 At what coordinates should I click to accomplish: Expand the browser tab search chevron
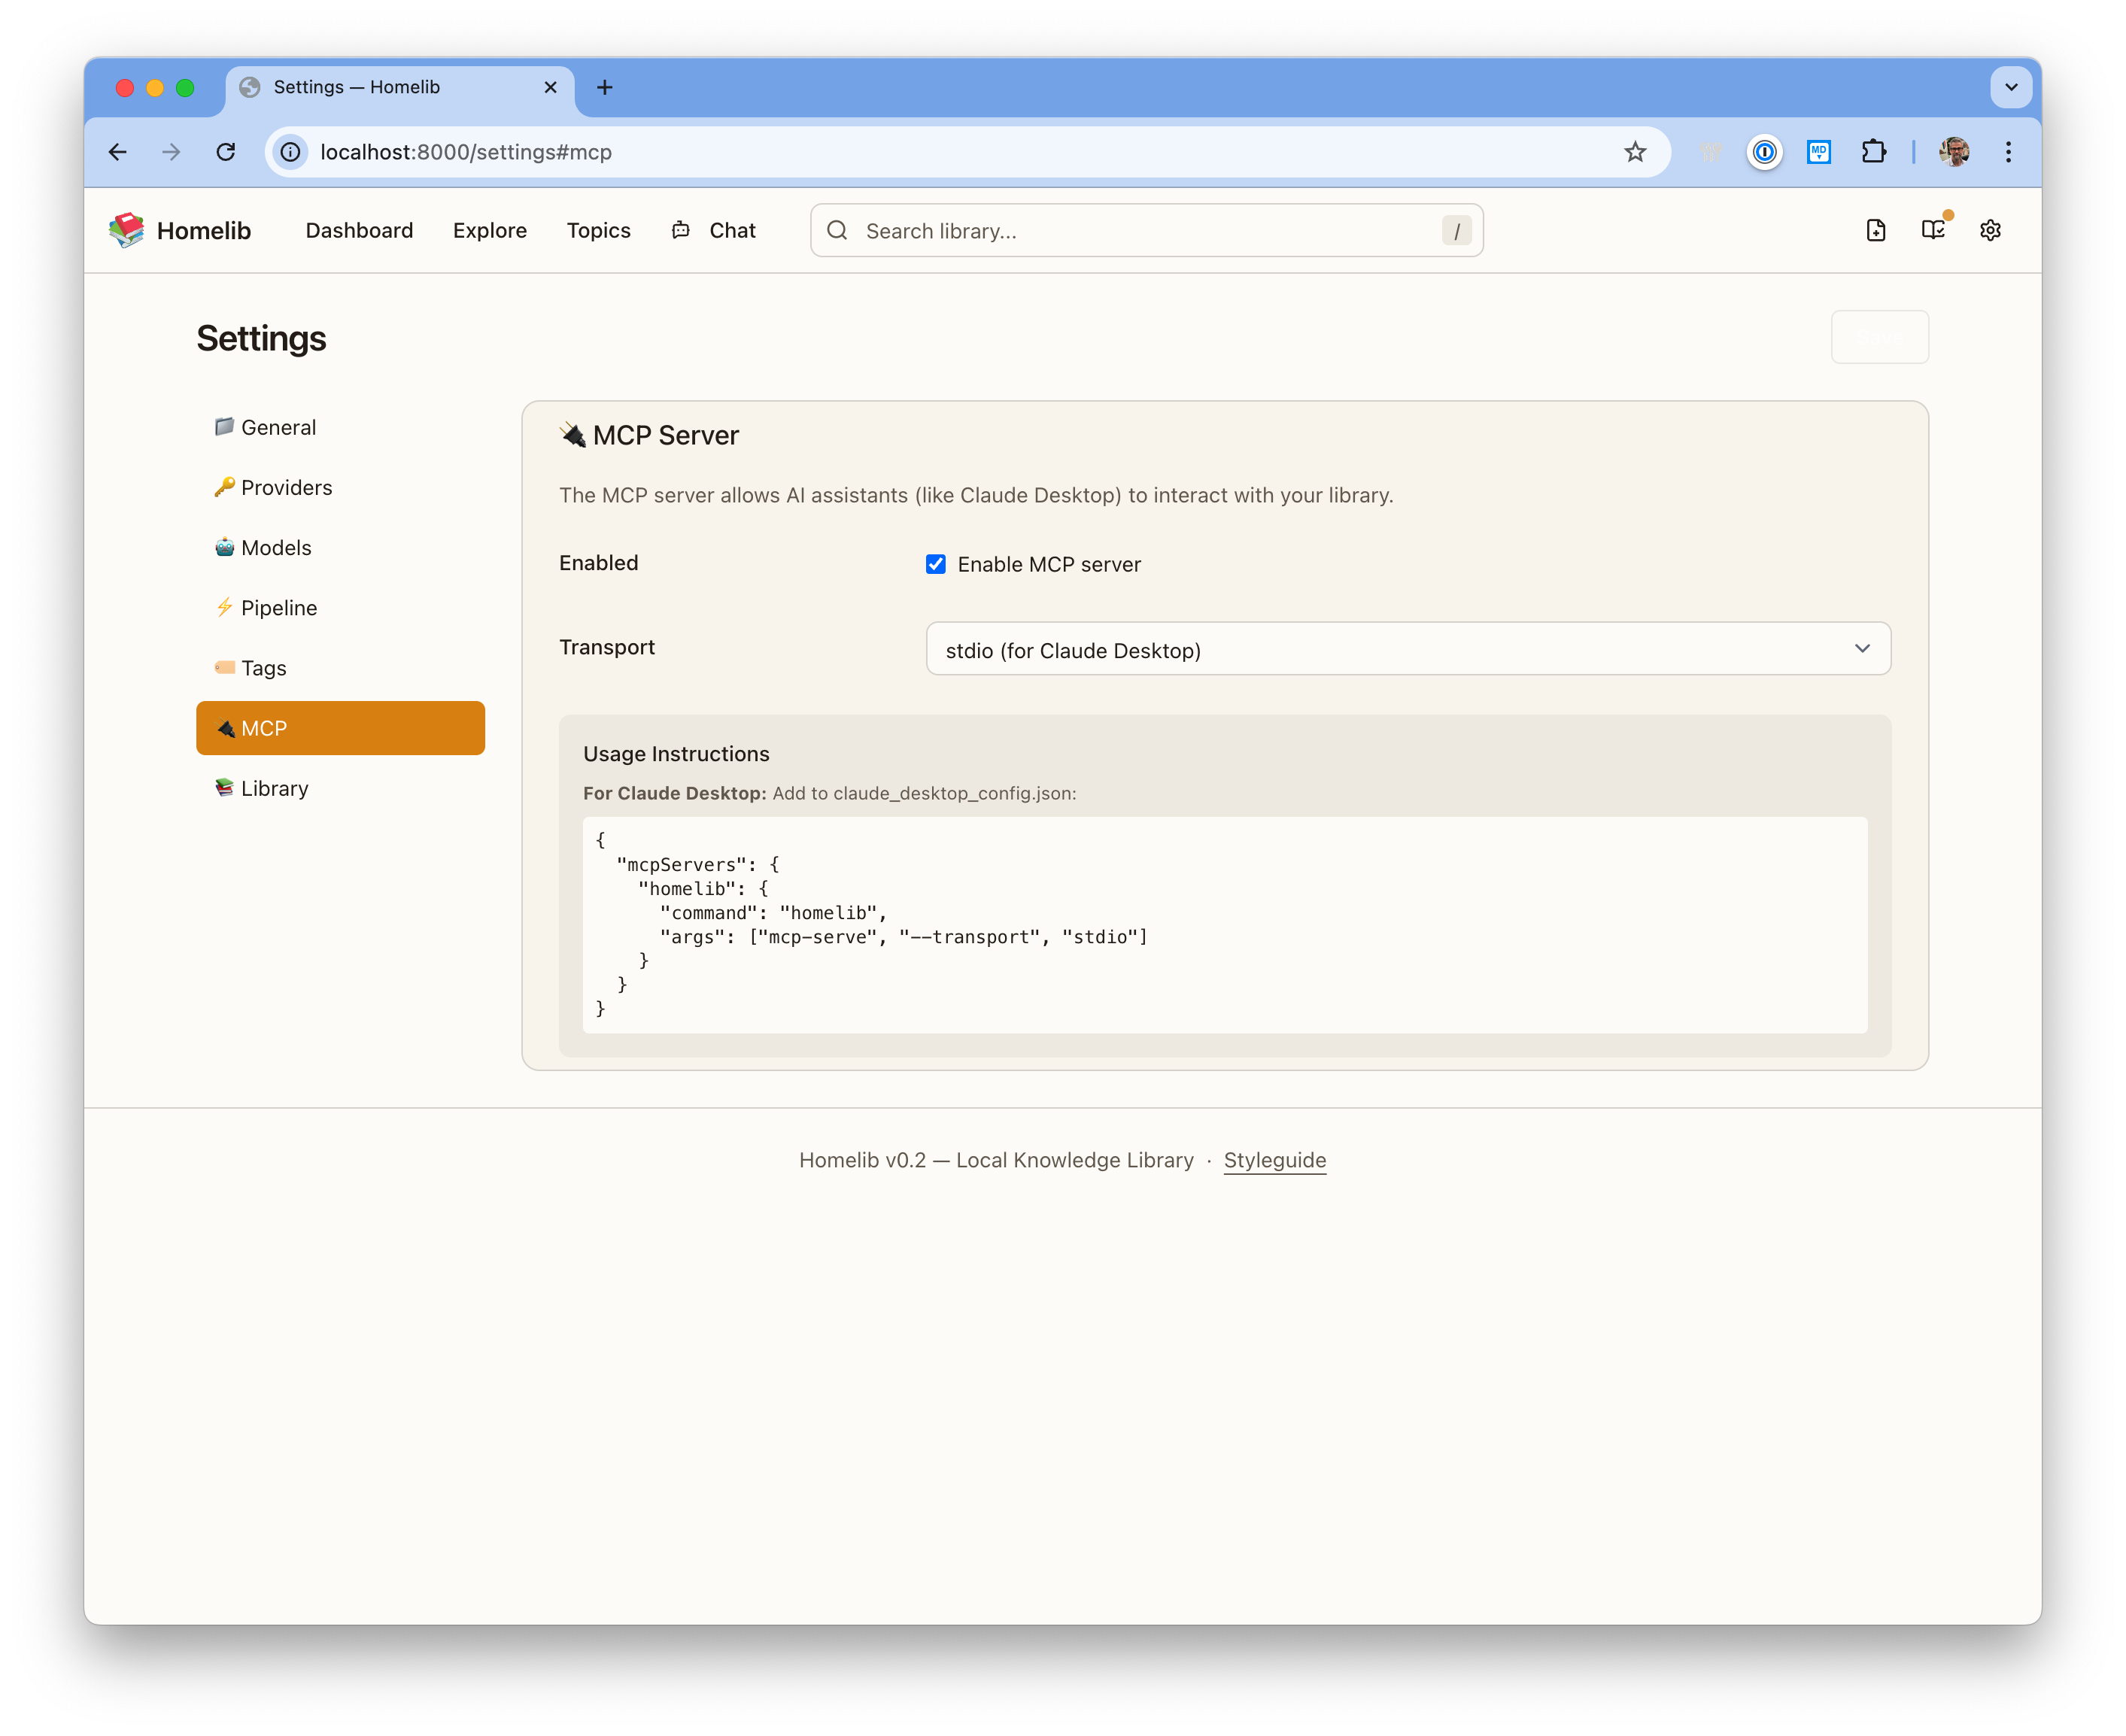(2011, 87)
